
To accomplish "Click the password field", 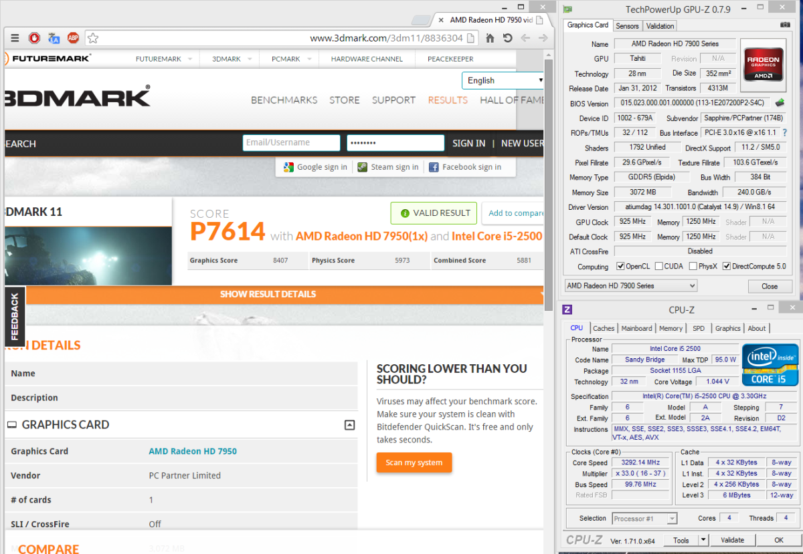I will tap(395, 143).
